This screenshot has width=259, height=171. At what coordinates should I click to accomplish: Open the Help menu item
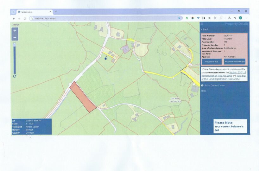[204, 91]
